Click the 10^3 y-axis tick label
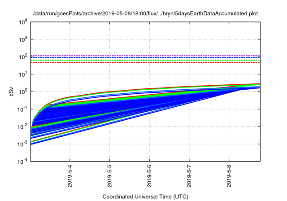287x201 pixels. coord(23,39)
